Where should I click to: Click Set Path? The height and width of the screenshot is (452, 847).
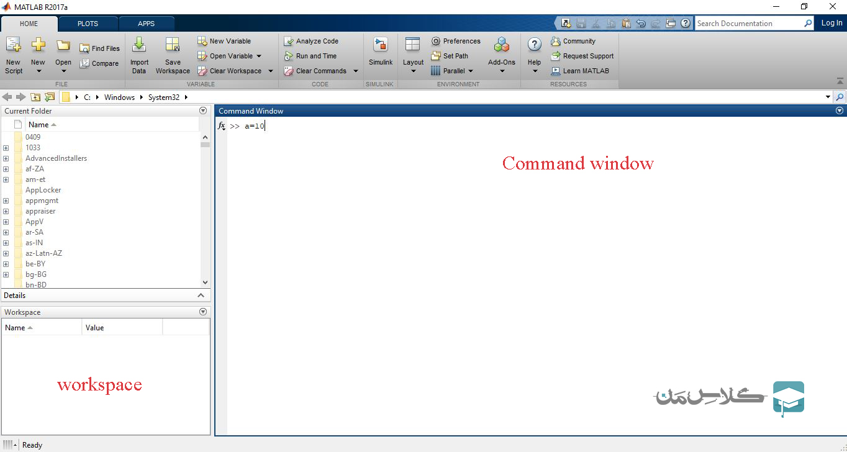pos(450,56)
